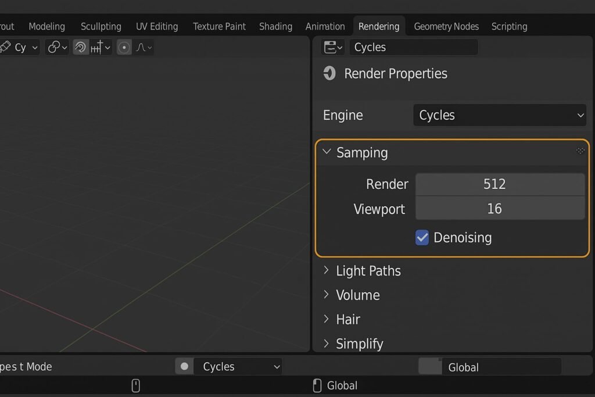
Task: Click the Render samples field 512
Action: [x=500, y=184]
